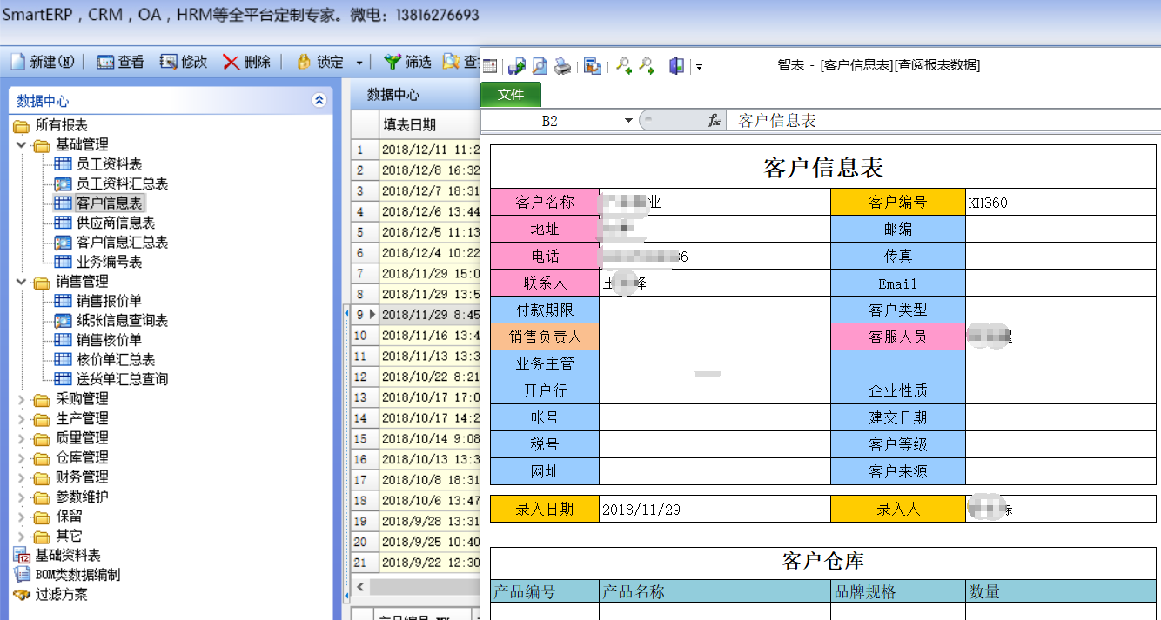
Task: Expand the 采购管理 tree node arrow
Action: point(22,399)
